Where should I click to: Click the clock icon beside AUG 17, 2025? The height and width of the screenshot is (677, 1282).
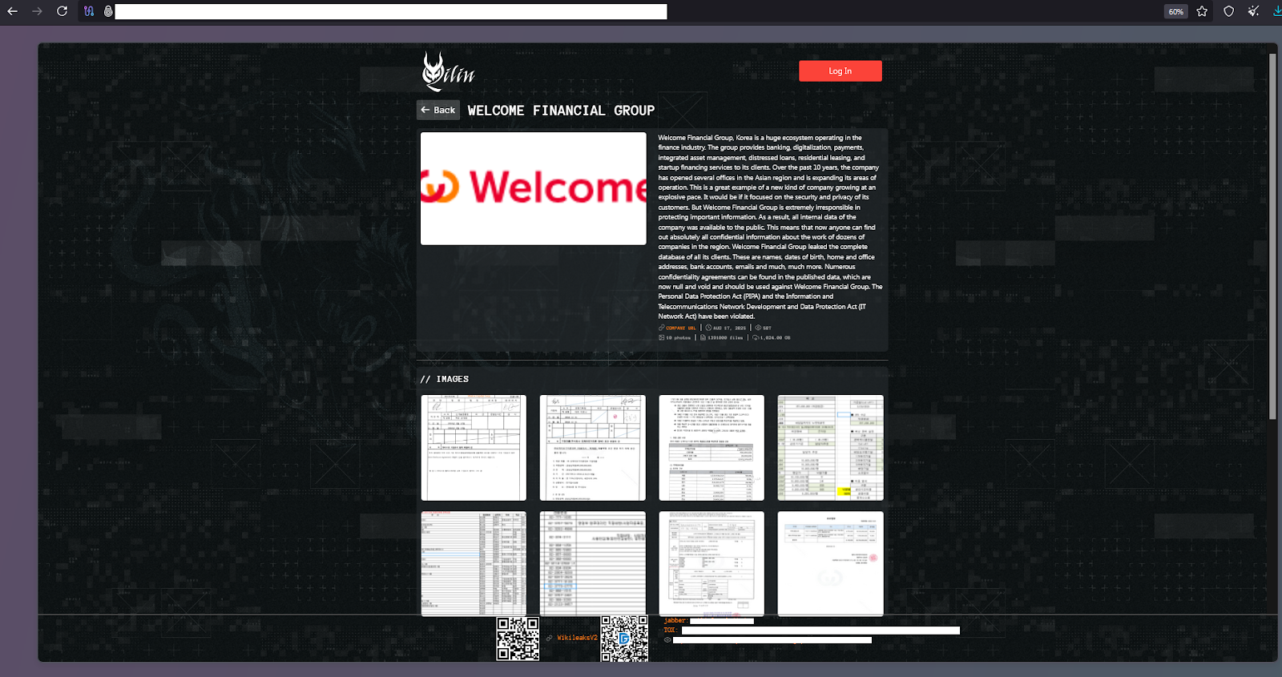coord(708,328)
